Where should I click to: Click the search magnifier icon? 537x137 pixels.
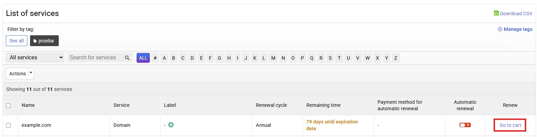click(127, 58)
